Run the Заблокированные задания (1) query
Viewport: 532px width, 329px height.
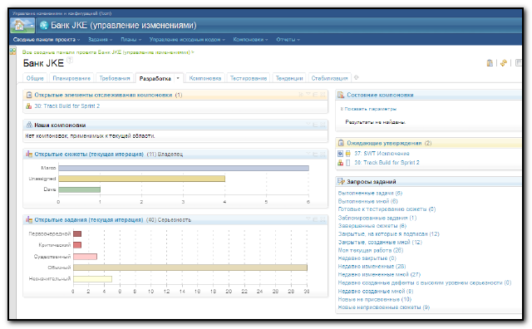point(377,218)
